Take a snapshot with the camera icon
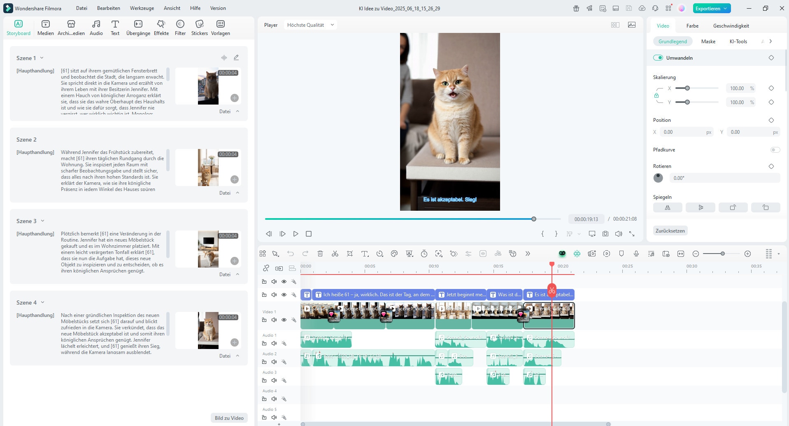 pos(605,234)
